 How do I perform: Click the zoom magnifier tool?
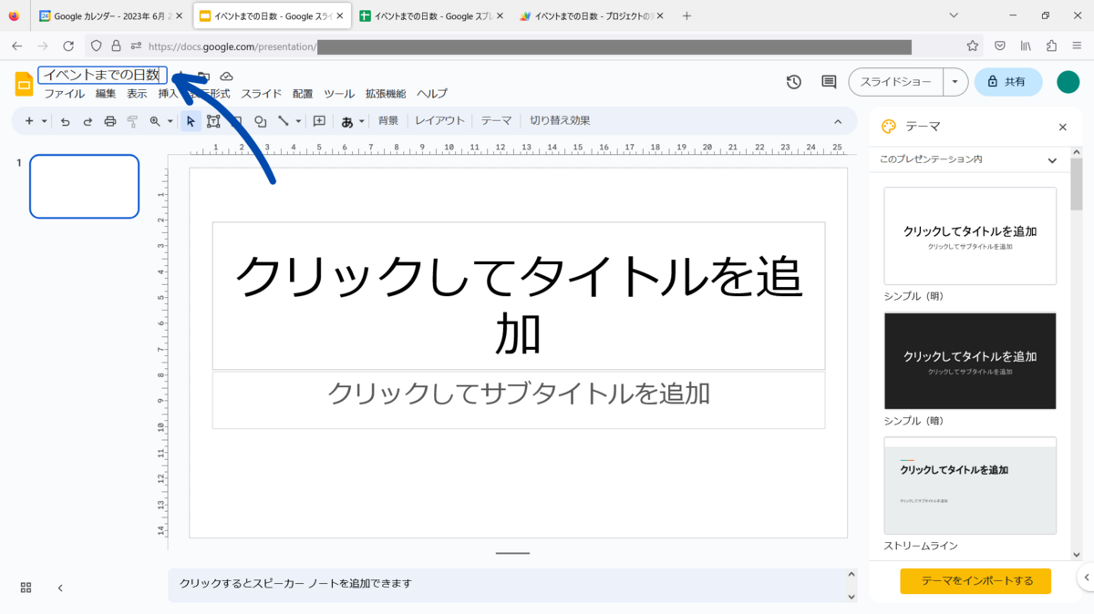(155, 121)
